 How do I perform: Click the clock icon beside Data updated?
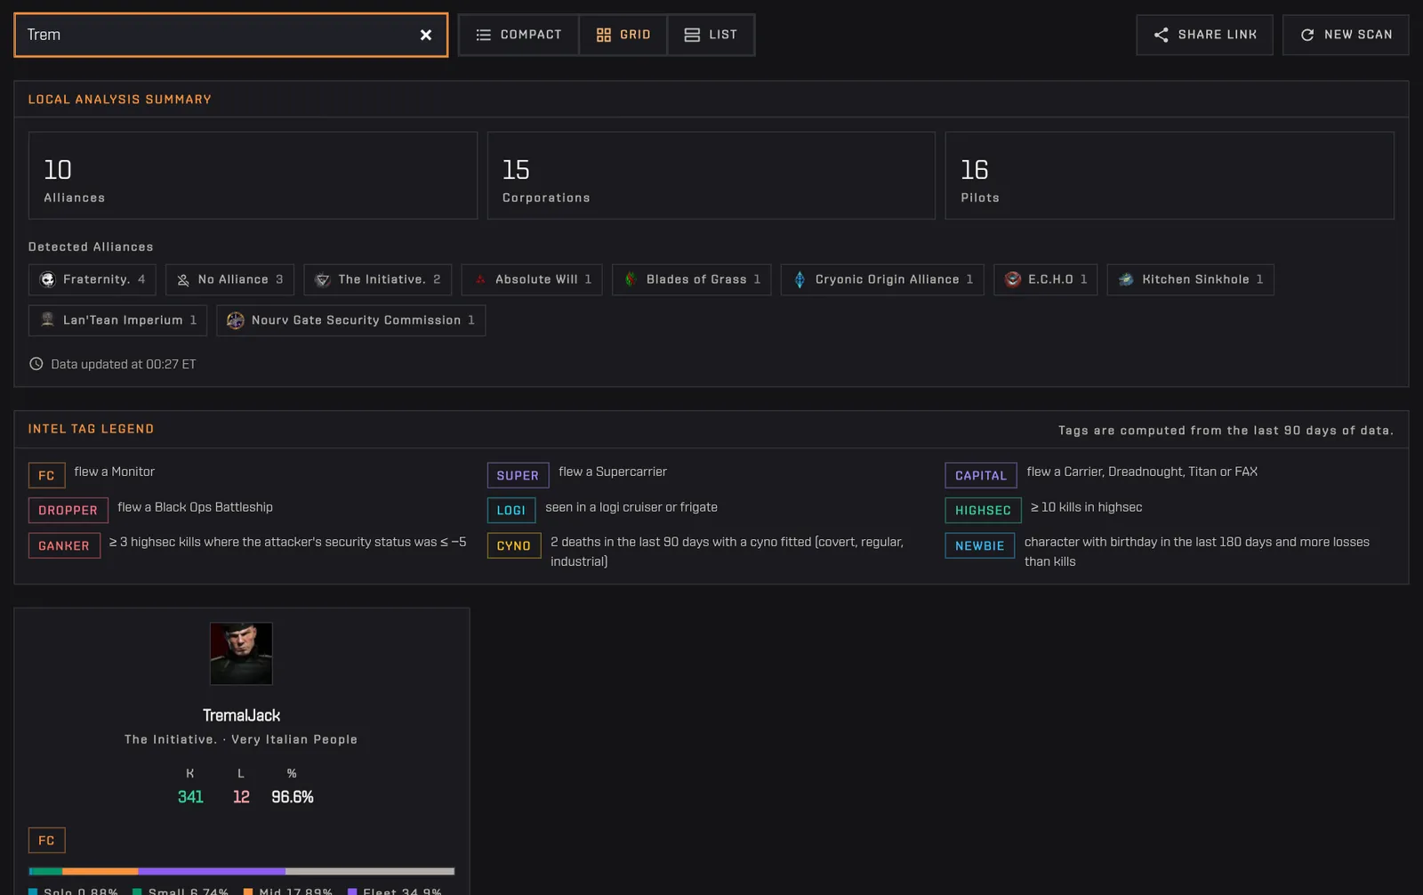tap(36, 364)
